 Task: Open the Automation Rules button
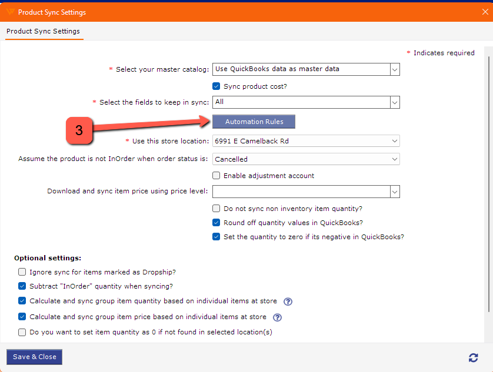[254, 122]
